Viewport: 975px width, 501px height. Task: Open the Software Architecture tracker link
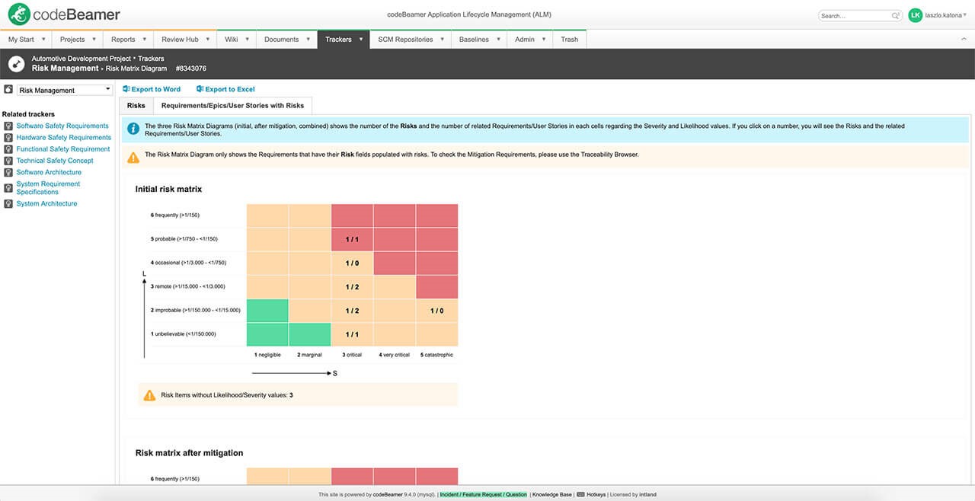coord(49,172)
